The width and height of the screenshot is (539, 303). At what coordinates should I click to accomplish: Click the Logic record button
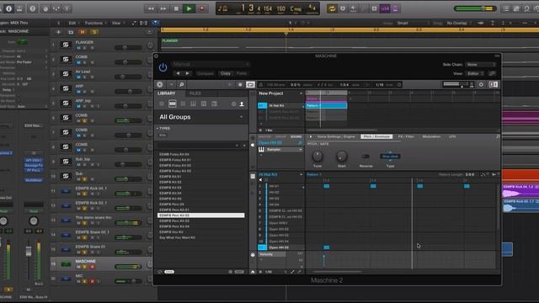pos(202,8)
